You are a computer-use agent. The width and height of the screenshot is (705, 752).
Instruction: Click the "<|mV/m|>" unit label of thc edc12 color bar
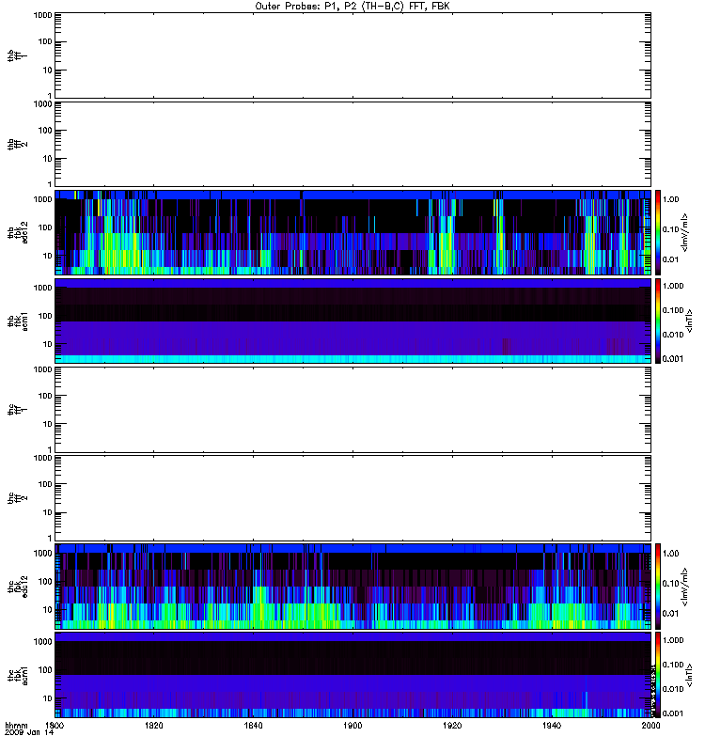coord(685,587)
